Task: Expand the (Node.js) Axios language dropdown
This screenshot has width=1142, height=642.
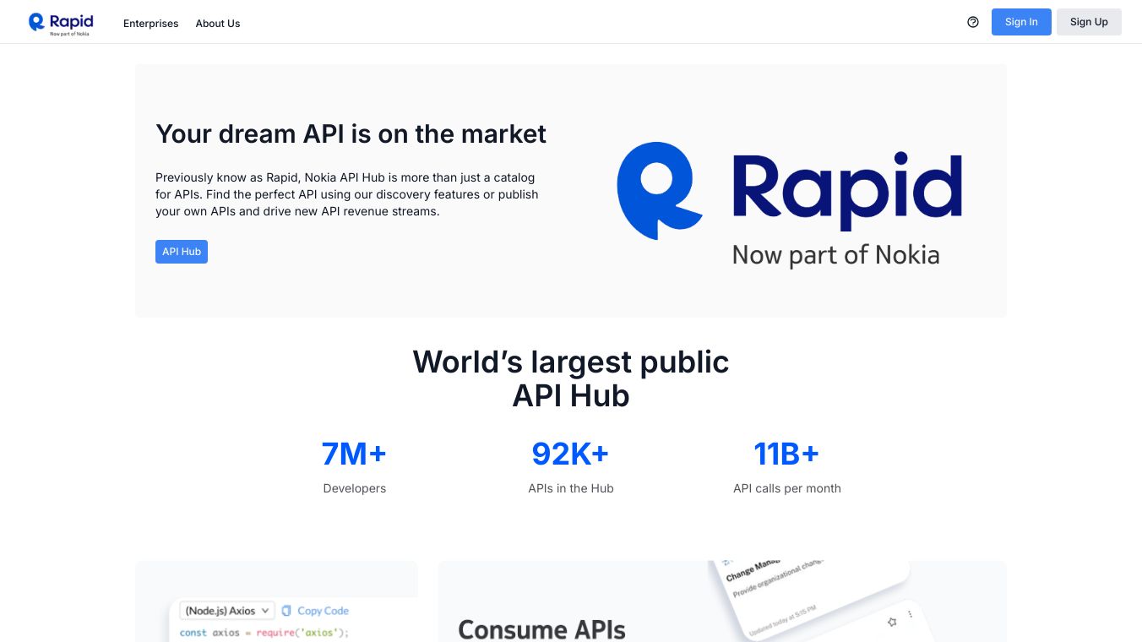Action: coord(228,611)
